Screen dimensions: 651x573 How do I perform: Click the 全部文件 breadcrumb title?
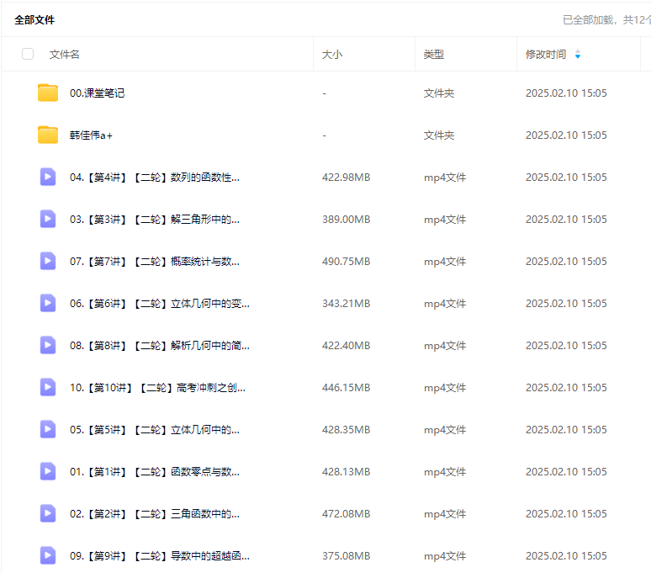(34, 19)
